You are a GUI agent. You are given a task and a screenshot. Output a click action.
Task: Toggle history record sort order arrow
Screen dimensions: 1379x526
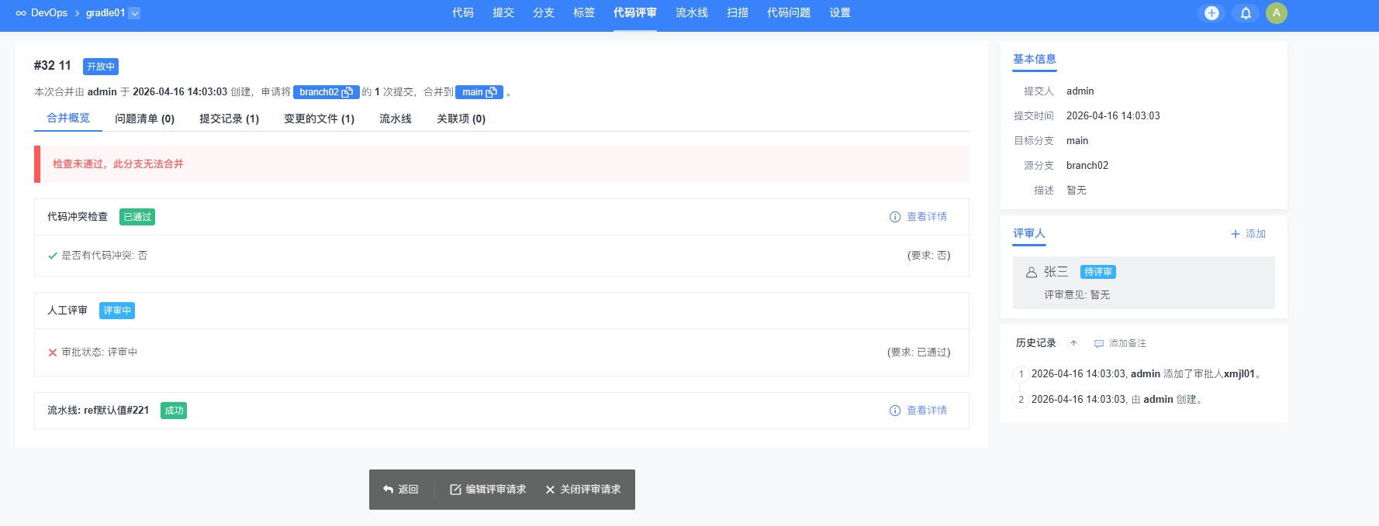(x=1073, y=343)
